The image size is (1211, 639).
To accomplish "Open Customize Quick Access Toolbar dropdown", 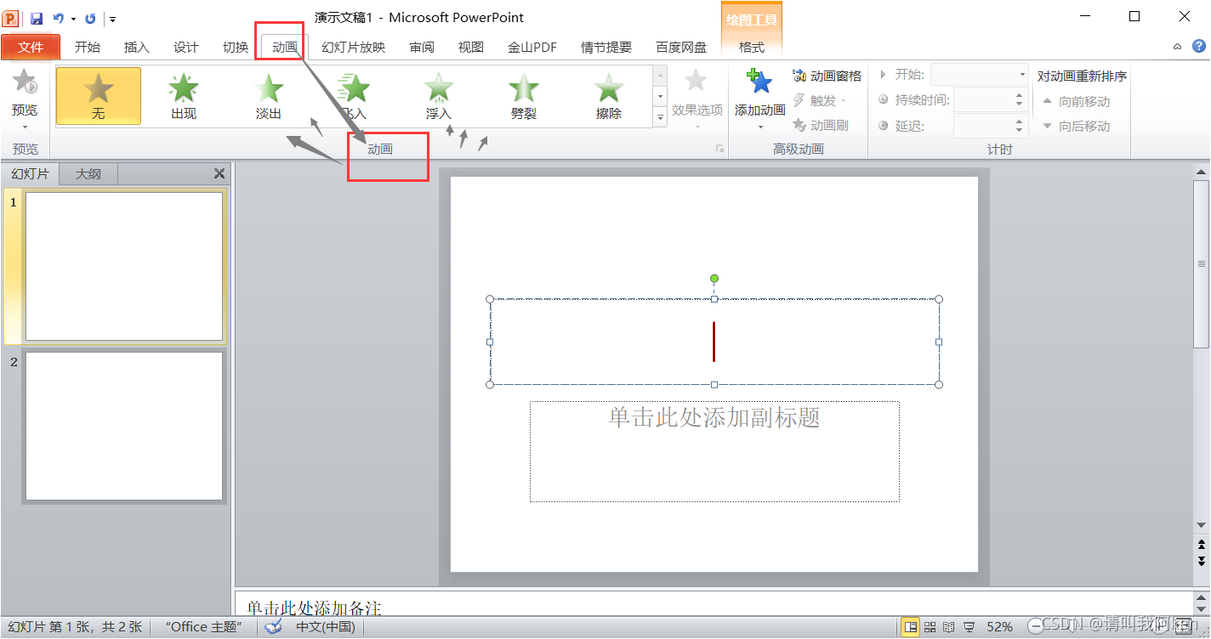I will 113,19.
